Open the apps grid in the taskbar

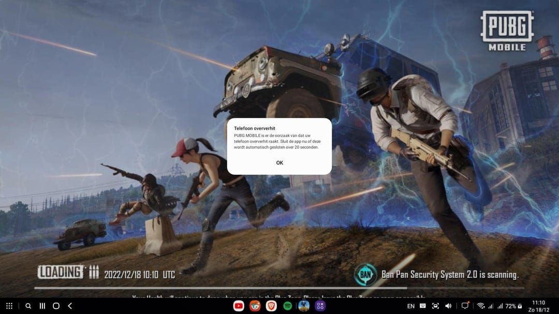click(9, 306)
